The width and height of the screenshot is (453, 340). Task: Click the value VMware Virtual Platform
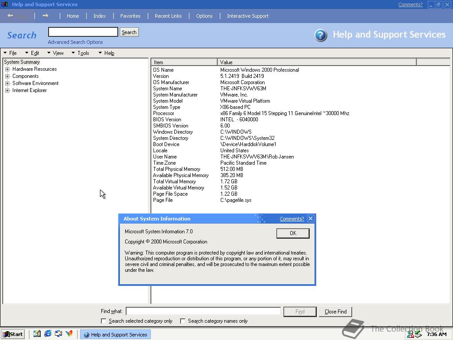245,101
